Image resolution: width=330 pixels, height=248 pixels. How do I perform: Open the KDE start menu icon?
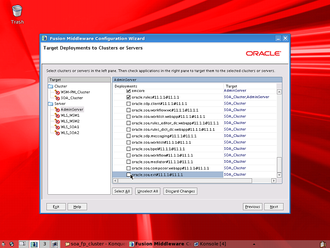pyautogui.click(x=4, y=244)
